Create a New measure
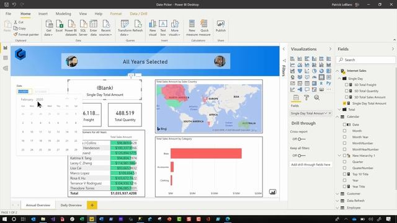Screen dimensions: 397x223 coord(192,28)
